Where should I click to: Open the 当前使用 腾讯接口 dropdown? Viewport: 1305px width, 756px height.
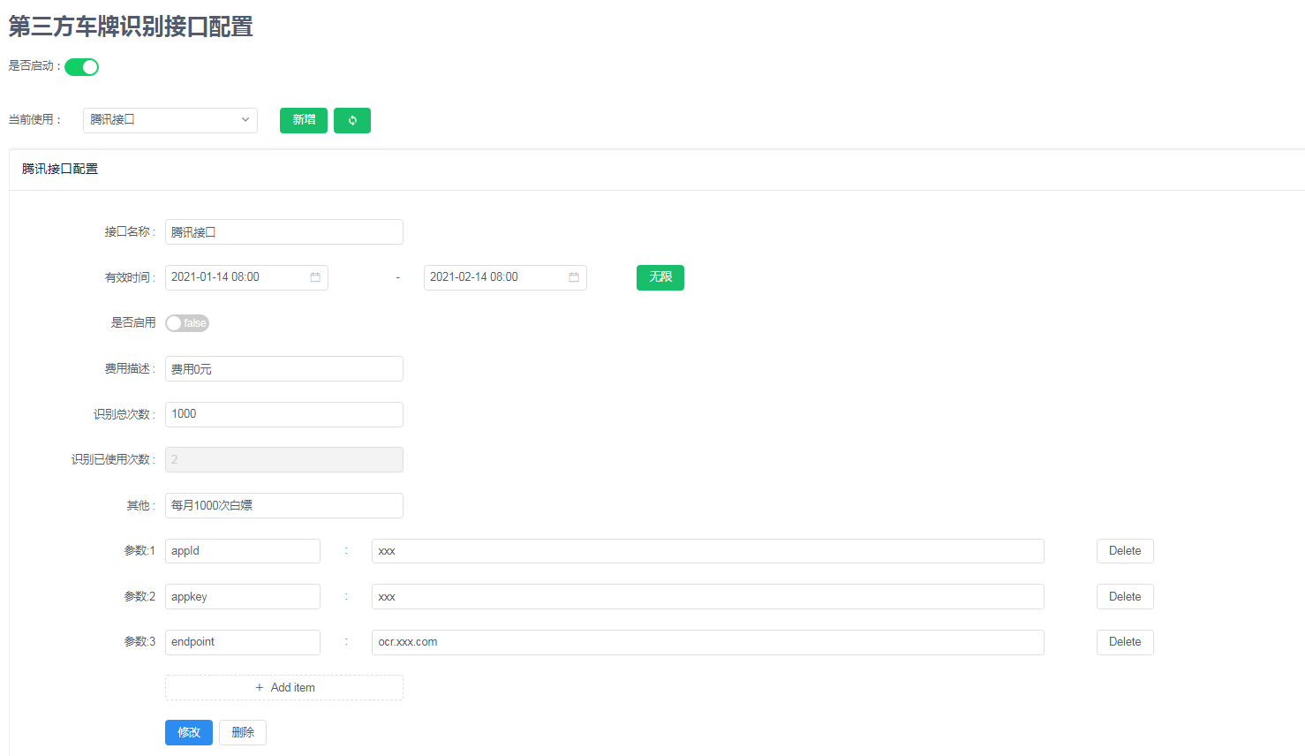coord(170,120)
